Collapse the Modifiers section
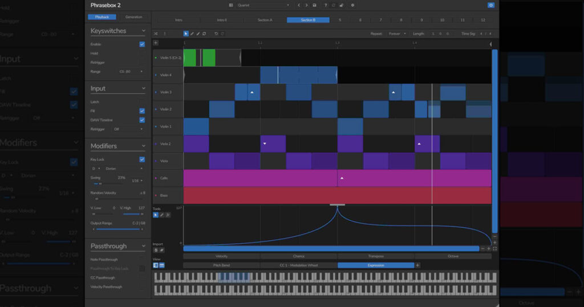The image size is (584, 307). click(143, 146)
